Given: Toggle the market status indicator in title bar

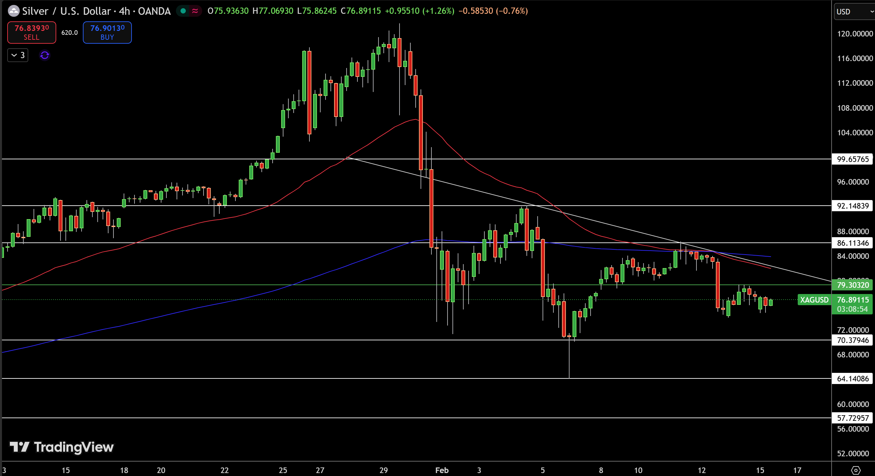Looking at the screenshot, I should point(183,11).
